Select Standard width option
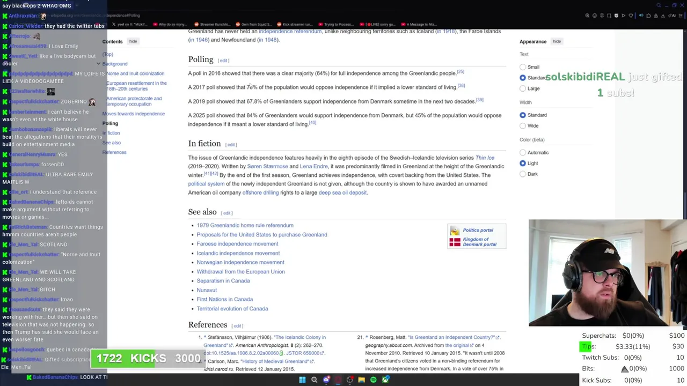Image resolution: width=687 pixels, height=386 pixels. (x=523, y=115)
